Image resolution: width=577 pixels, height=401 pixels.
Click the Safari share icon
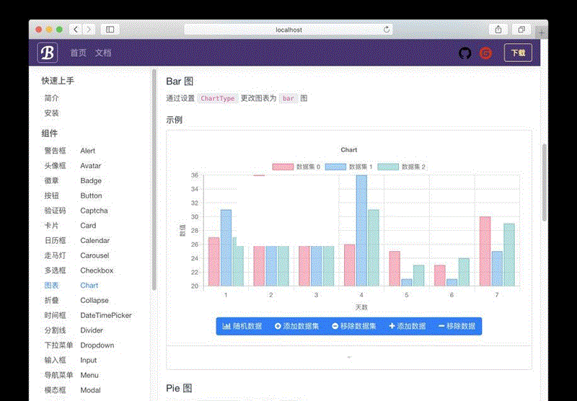498,30
